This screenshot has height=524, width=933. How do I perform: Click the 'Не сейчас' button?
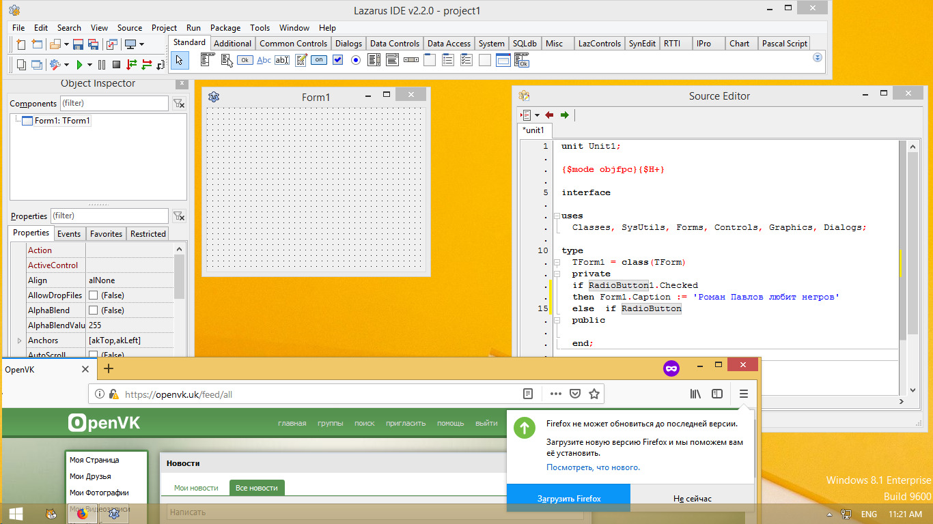click(x=692, y=499)
